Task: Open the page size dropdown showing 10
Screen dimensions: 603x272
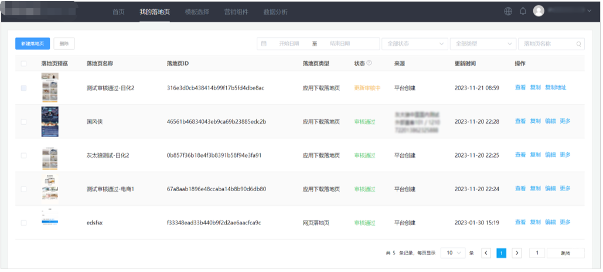Action: point(452,253)
